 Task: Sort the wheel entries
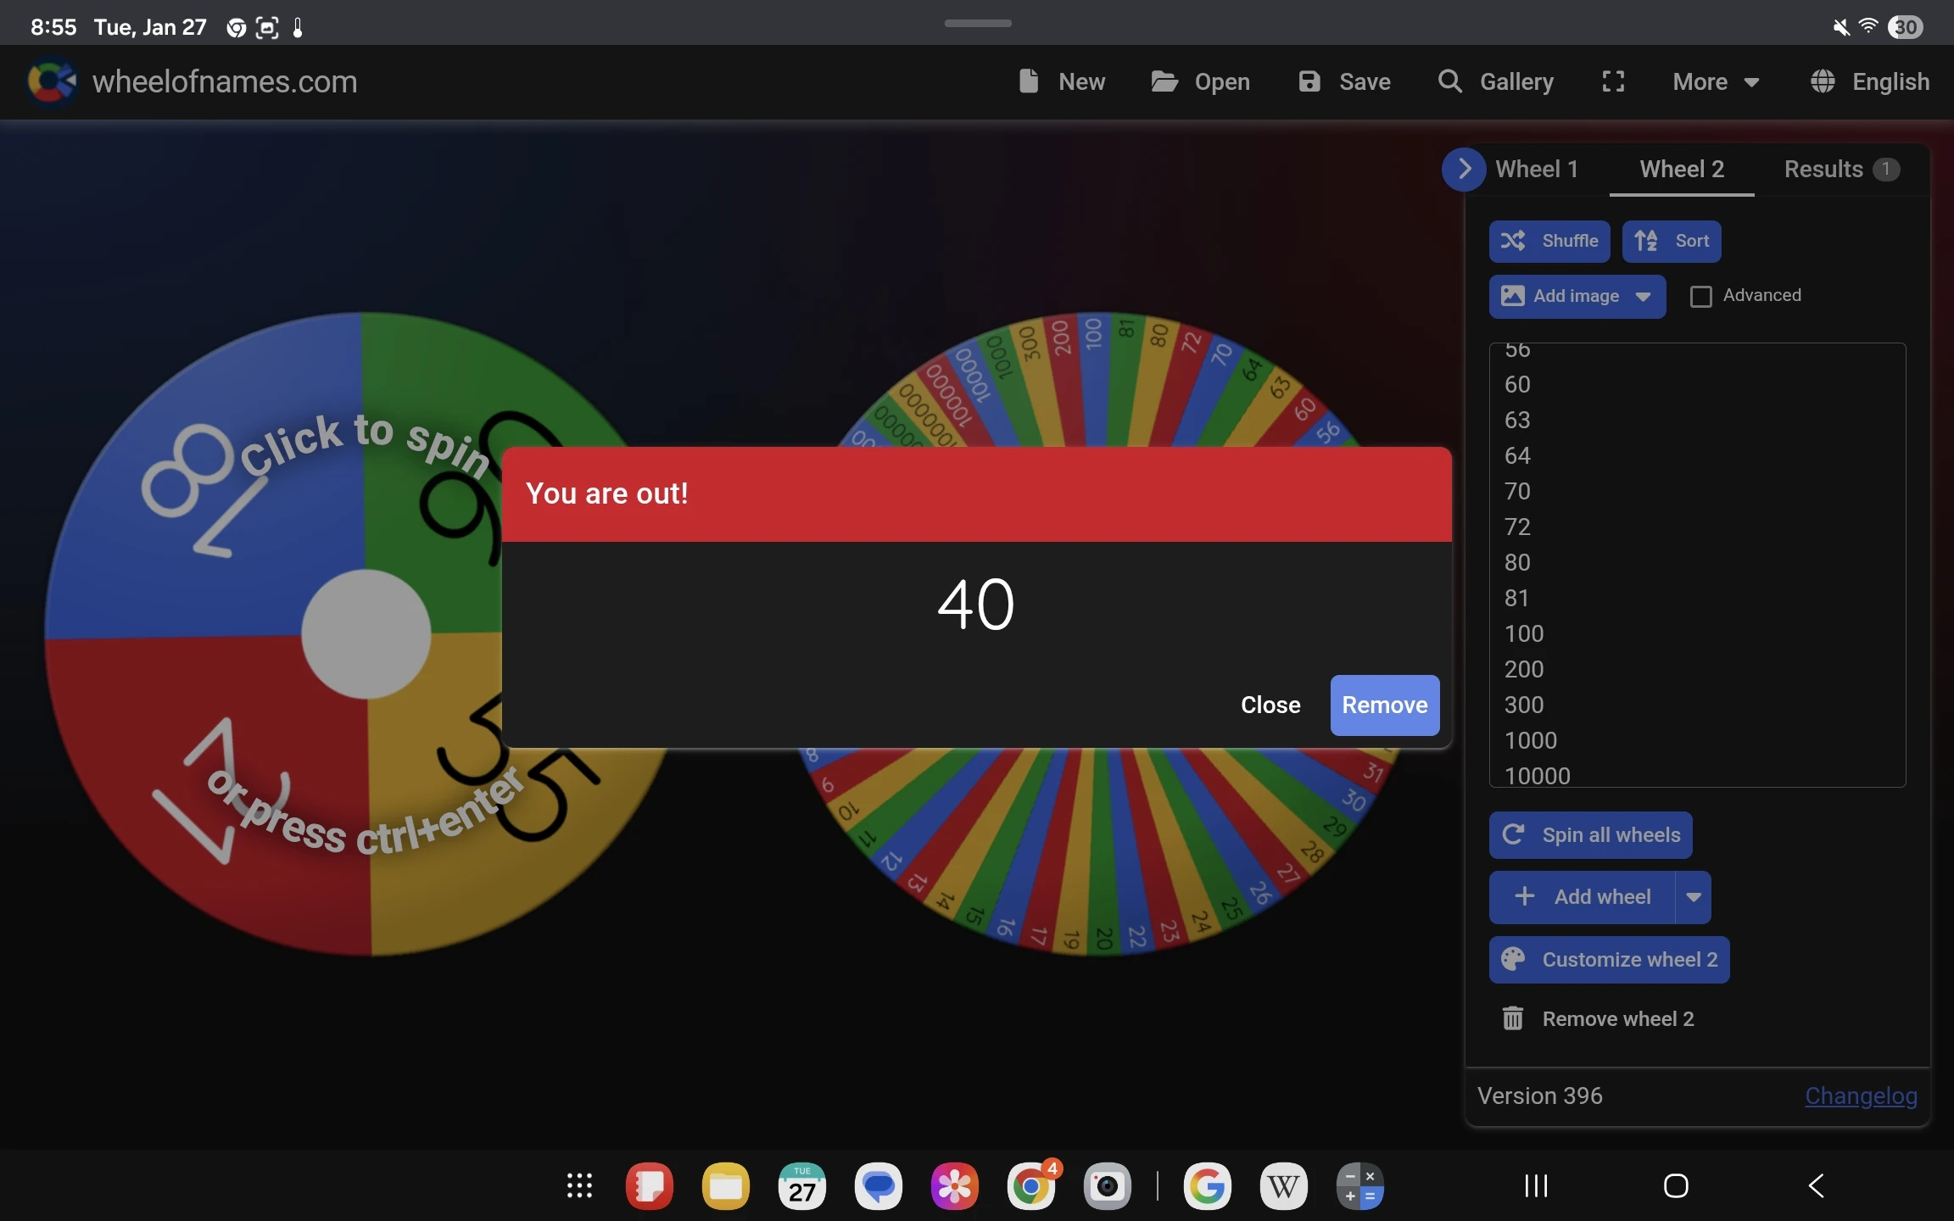(x=1671, y=241)
